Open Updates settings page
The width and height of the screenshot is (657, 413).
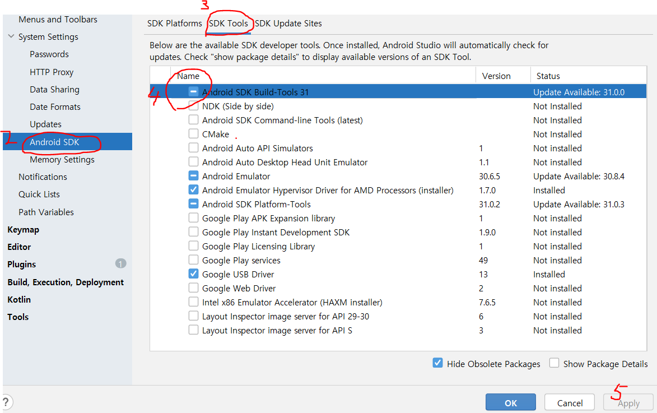[x=45, y=124]
